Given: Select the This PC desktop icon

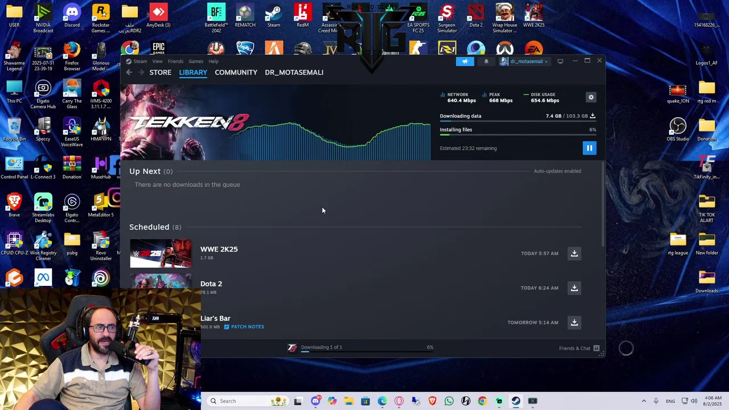Looking at the screenshot, I should [14, 92].
